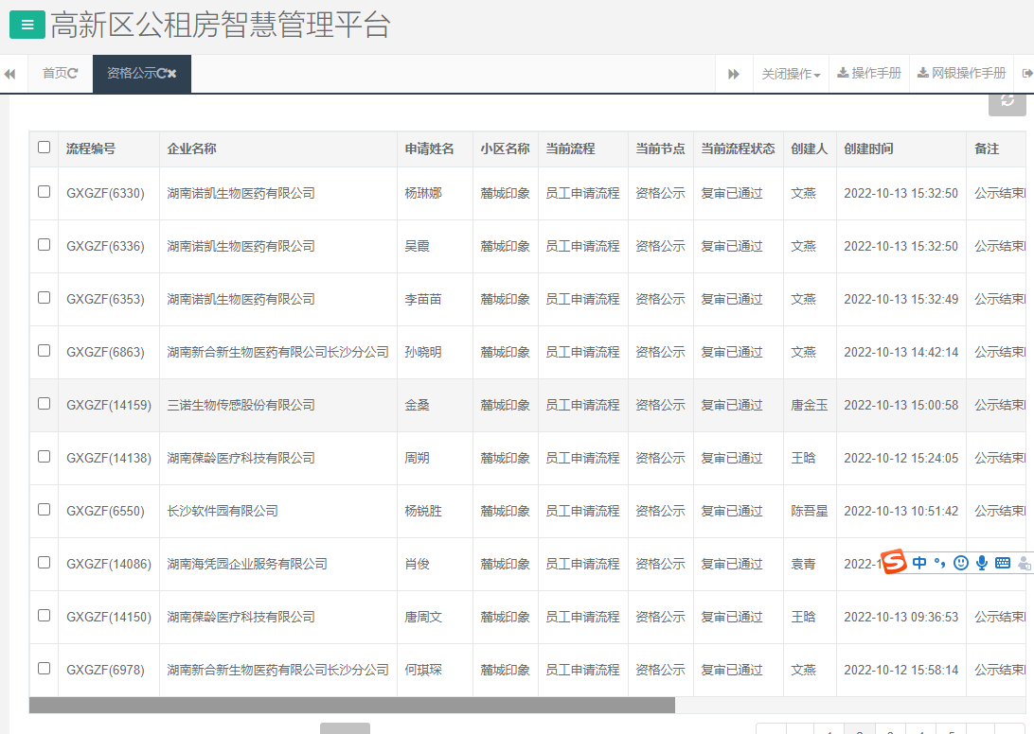Open the sidebar hamburger menu icon
Image resolution: width=1034 pixels, height=734 pixels.
point(26,26)
